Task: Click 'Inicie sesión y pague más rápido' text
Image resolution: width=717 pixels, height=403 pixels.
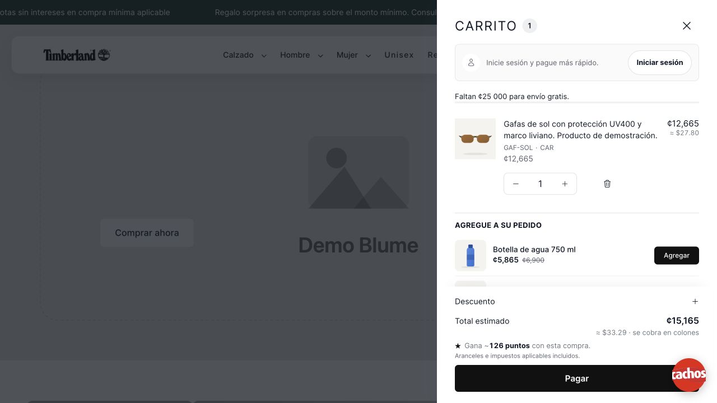Action: pos(542,63)
